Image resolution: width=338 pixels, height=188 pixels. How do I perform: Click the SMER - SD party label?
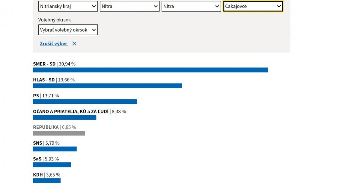click(44, 64)
